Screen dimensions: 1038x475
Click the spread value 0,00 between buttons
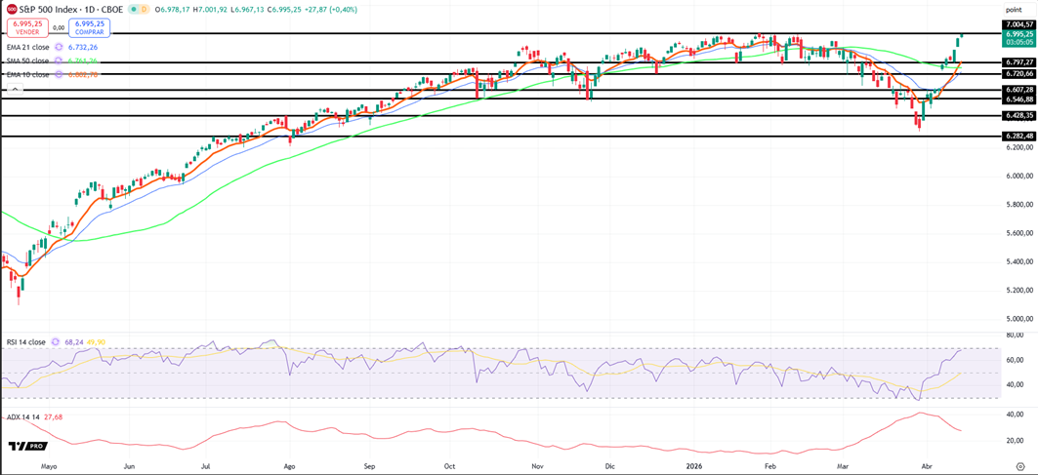point(58,27)
